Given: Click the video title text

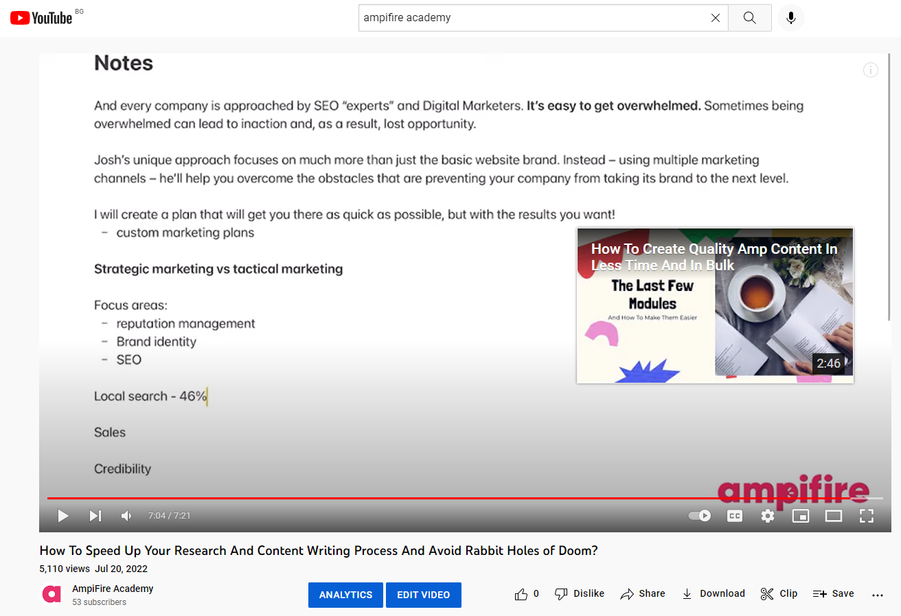Looking at the screenshot, I should tap(319, 551).
